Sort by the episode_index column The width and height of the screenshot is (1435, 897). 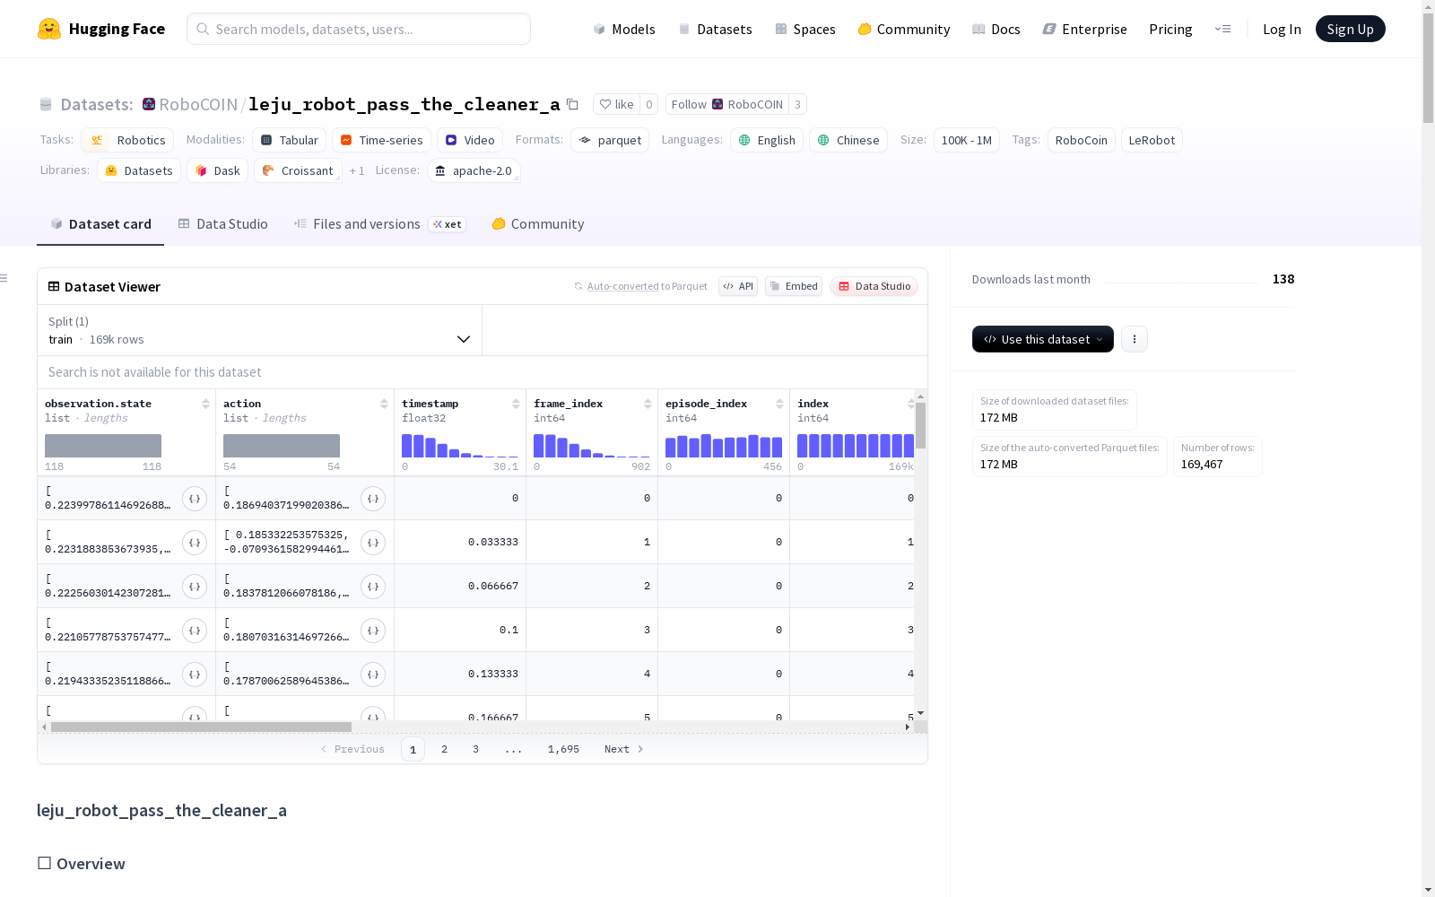coord(779,404)
